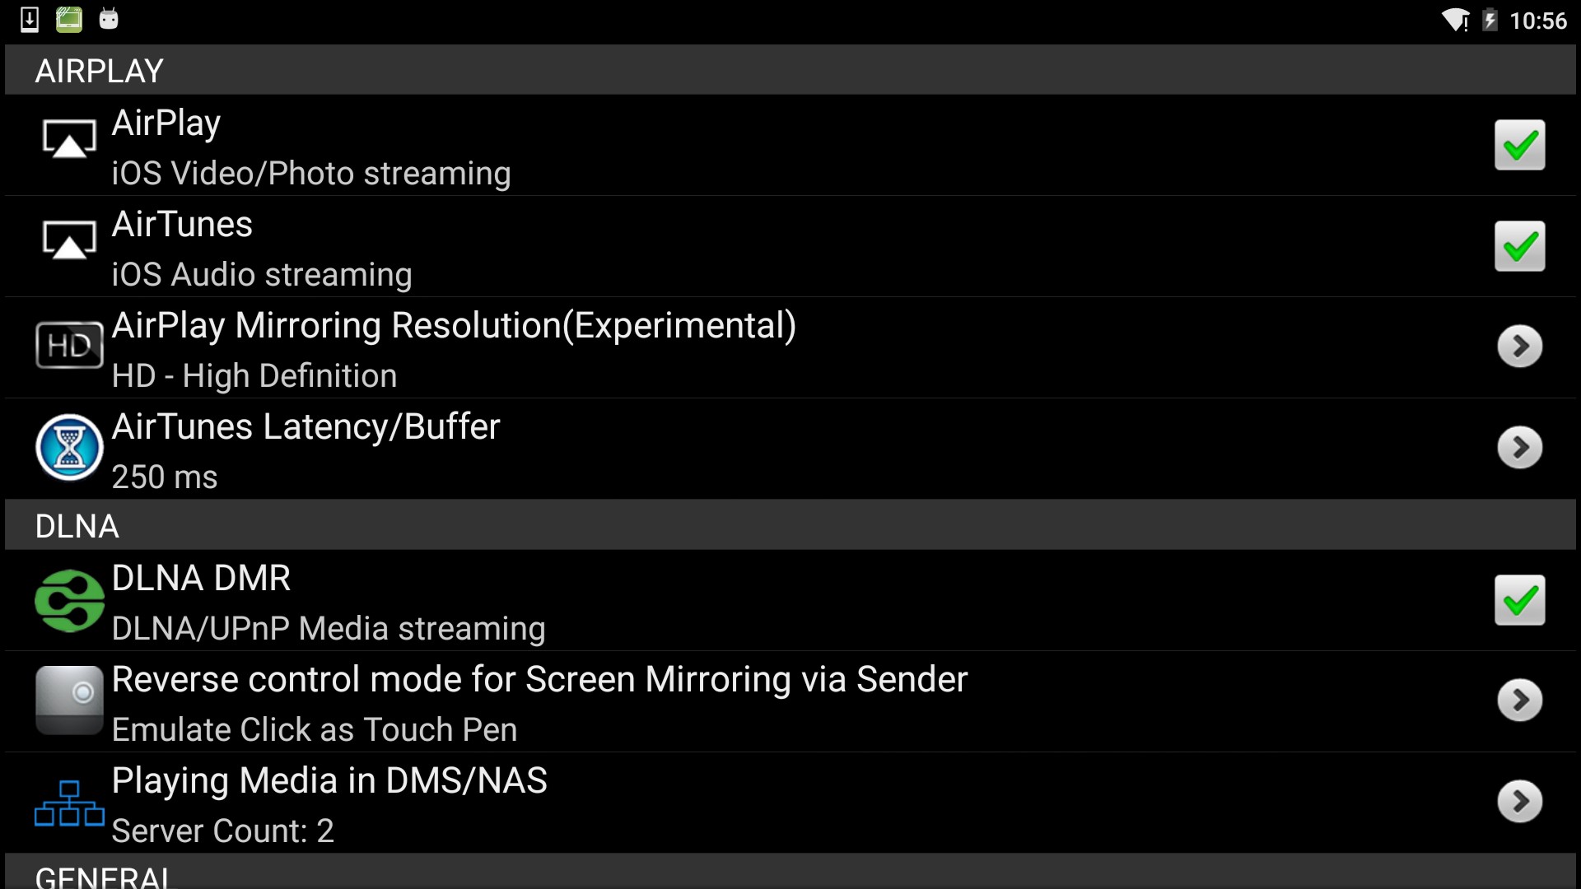Expand AirPlay Mirroring Resolution options arrow

[x=1519, y=347]
